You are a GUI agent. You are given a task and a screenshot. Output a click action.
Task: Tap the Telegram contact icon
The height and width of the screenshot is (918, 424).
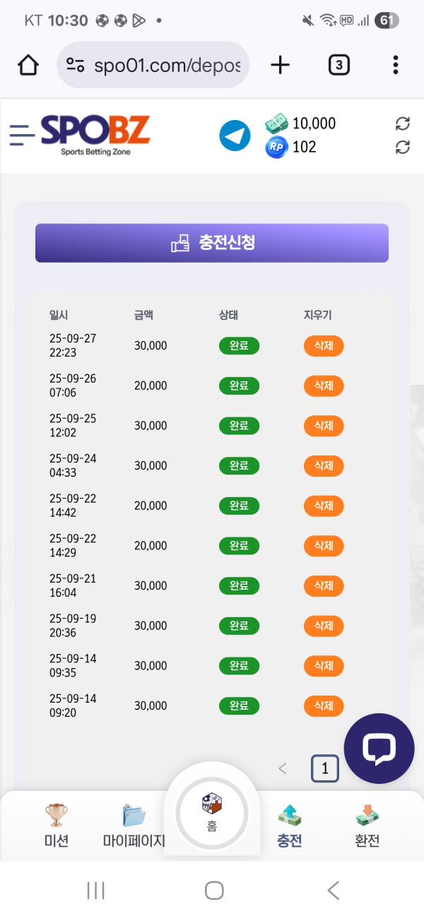click(235, 136)
